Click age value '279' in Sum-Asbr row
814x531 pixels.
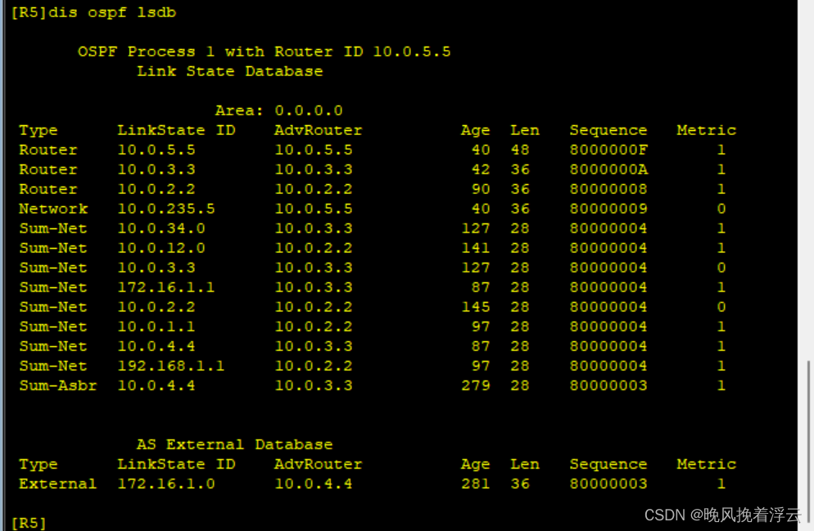[x=476, y=386]
